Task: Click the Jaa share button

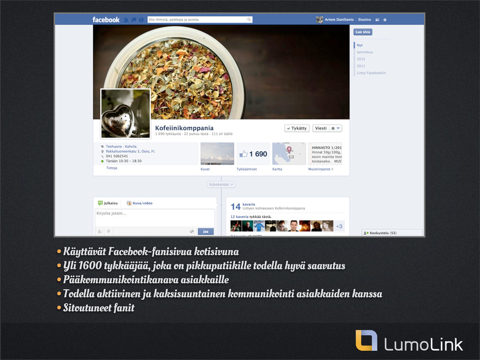Action: tap(206, 232)
